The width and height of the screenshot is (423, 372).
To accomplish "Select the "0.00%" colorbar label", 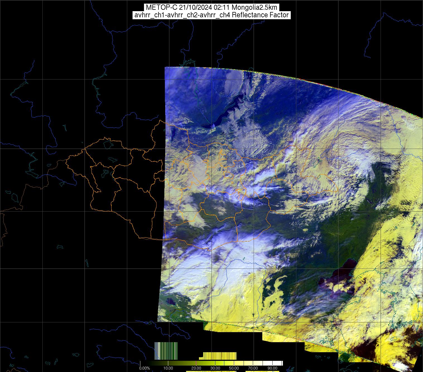I will (145, 368).
